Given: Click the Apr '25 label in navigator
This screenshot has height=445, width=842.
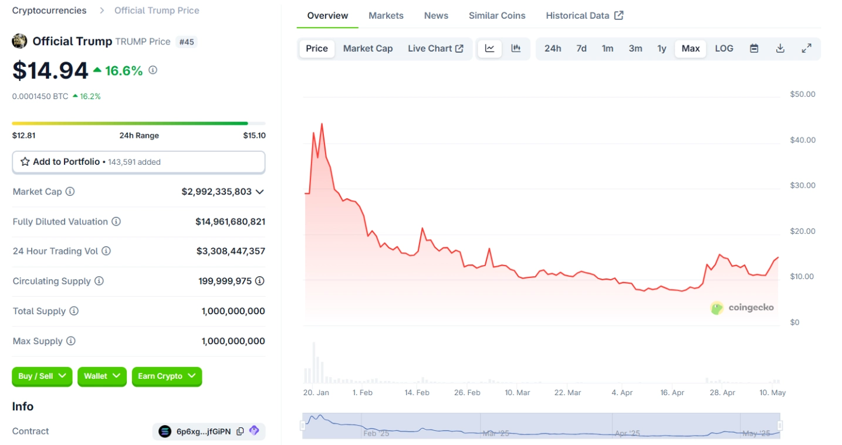Looking at the screenshot, I should click(x=627, y=434).
